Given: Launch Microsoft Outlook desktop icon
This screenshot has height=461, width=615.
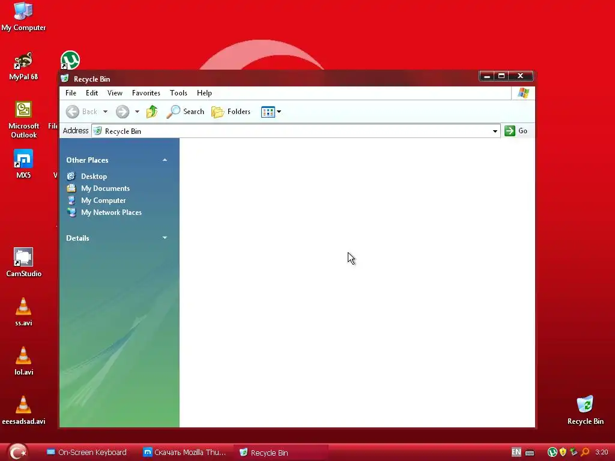Looking at the screenshot, I should pos(23,119).
